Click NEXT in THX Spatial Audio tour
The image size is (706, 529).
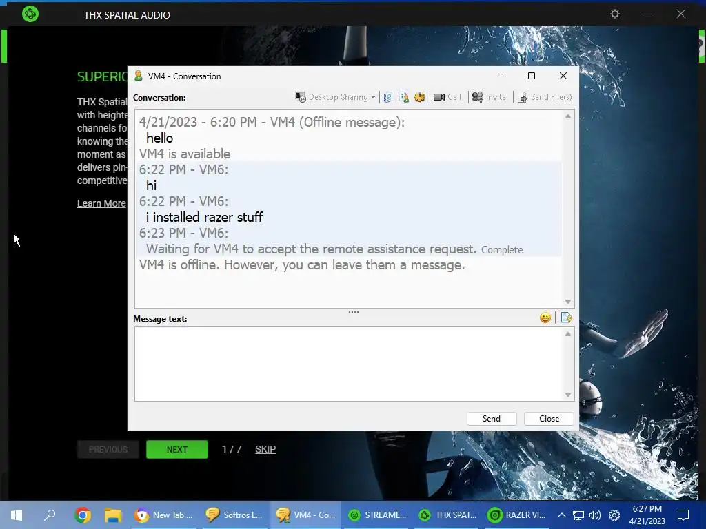[177, 449]
